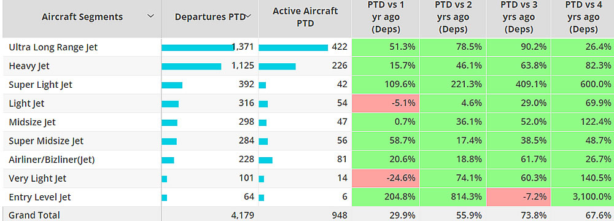Viewport: 614px width, 221px height.
Task: Click the PTD vs 2 yrs ago header
Action: 454,17
